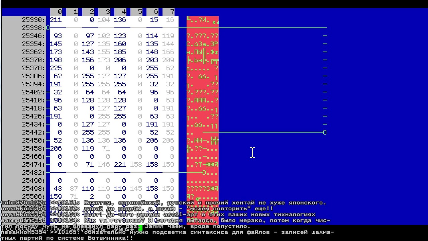This screenshot has height=241, width=428.
Task: Click row address 25378
Action: point(33,68)
